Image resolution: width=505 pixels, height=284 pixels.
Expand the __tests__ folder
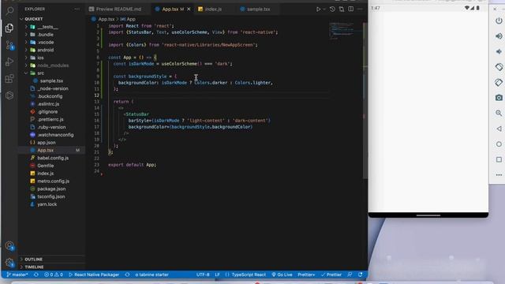click(x=47, y=27)
